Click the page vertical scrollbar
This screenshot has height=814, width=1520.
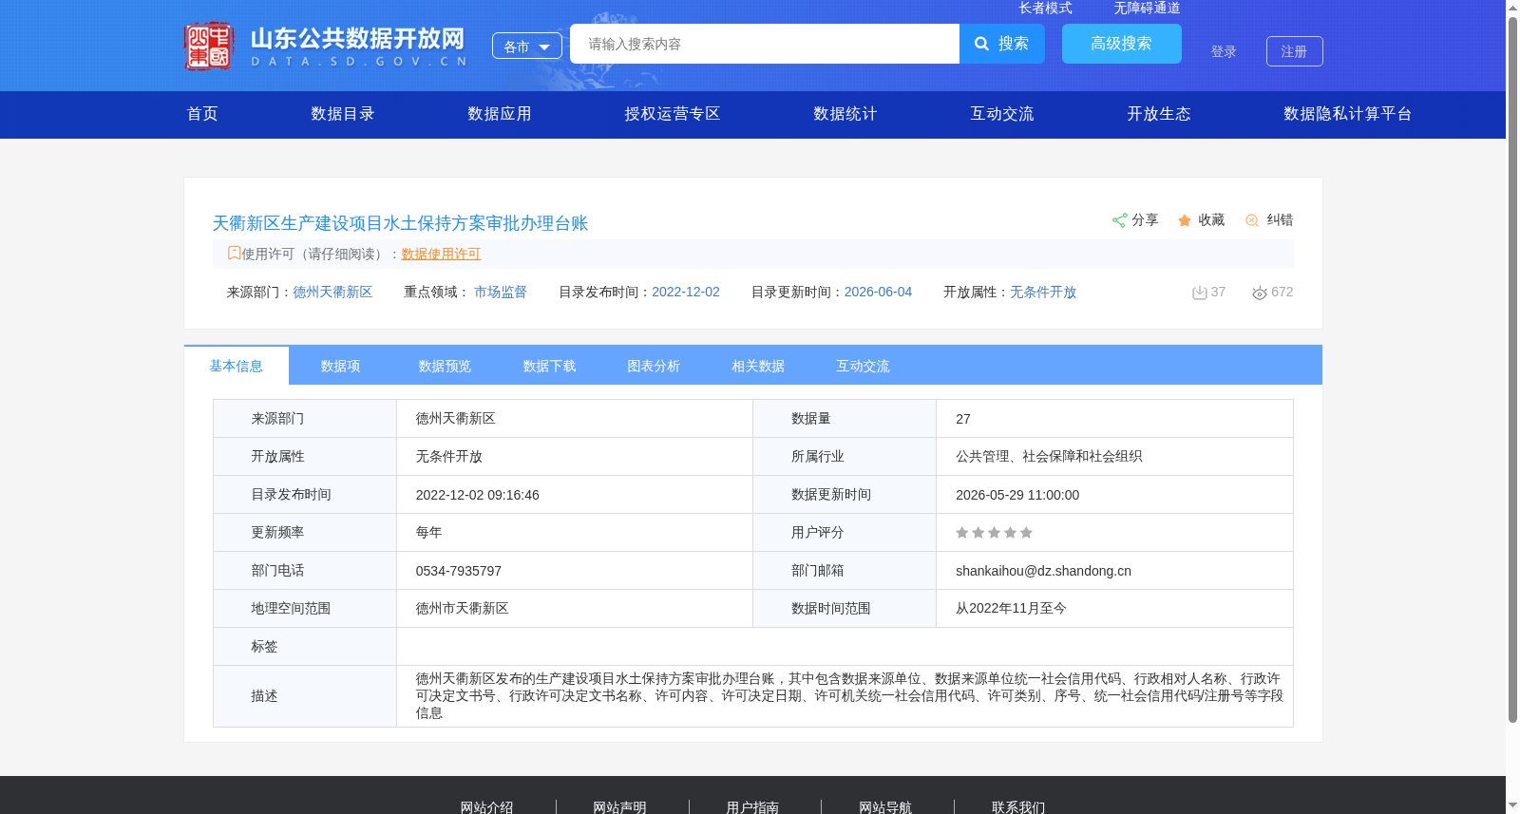click(1512, 370)
